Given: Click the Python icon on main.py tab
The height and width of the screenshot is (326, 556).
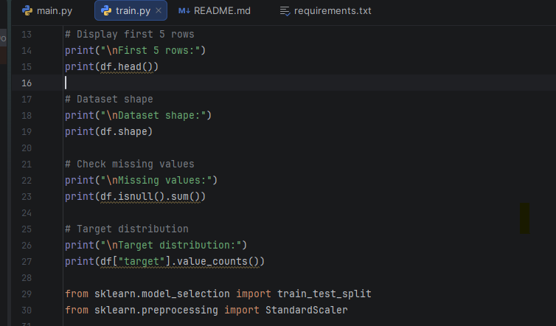Looking at the screenshot, I should (x=27, y=10).
